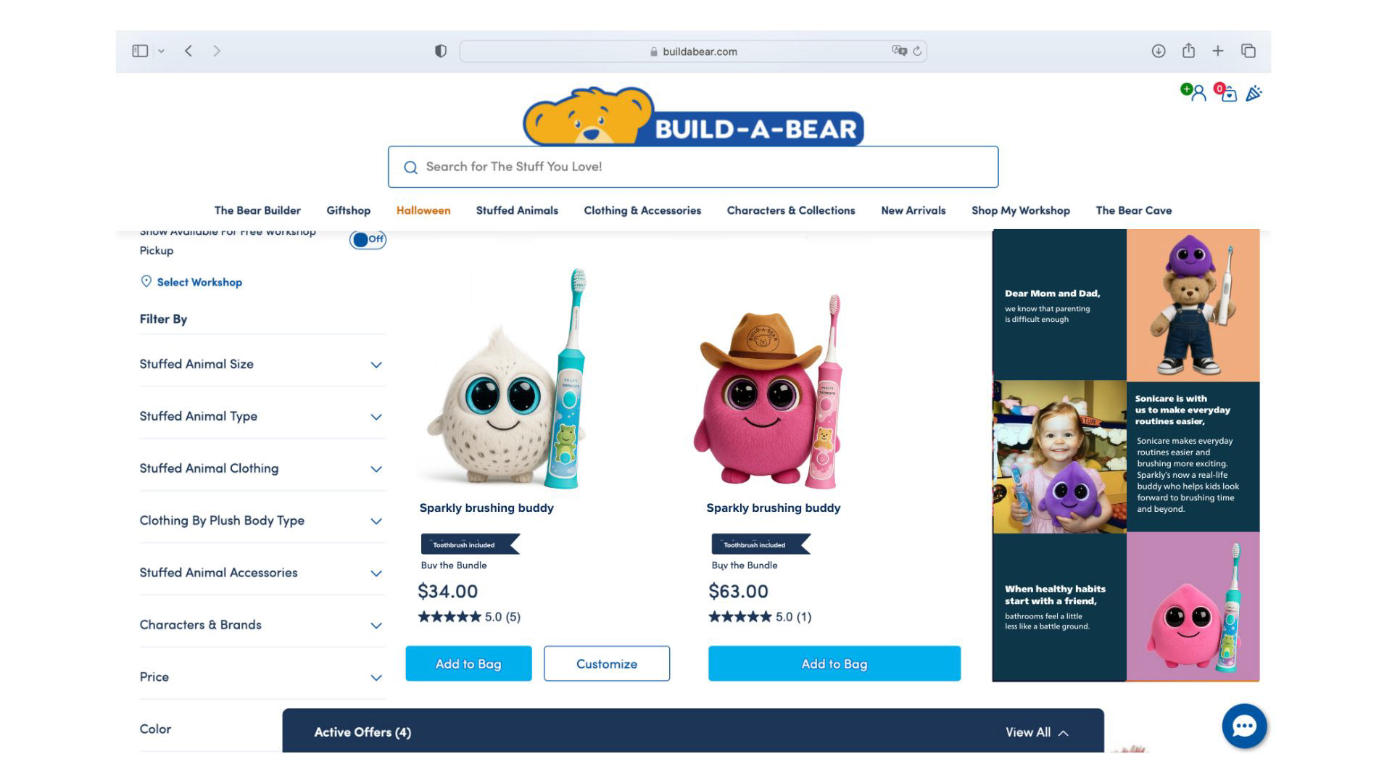Click Safari sidebar toggle icon

[140, 51]
